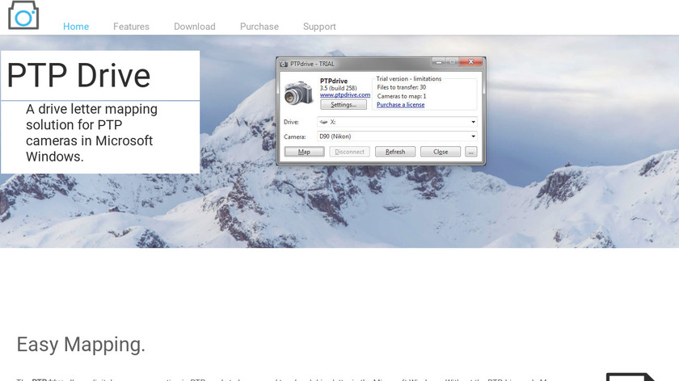Click the 'A drive letter mapping solution' tagline
Image resolution: width=679 pixels, height=381 pixels.
click(91, 132)
